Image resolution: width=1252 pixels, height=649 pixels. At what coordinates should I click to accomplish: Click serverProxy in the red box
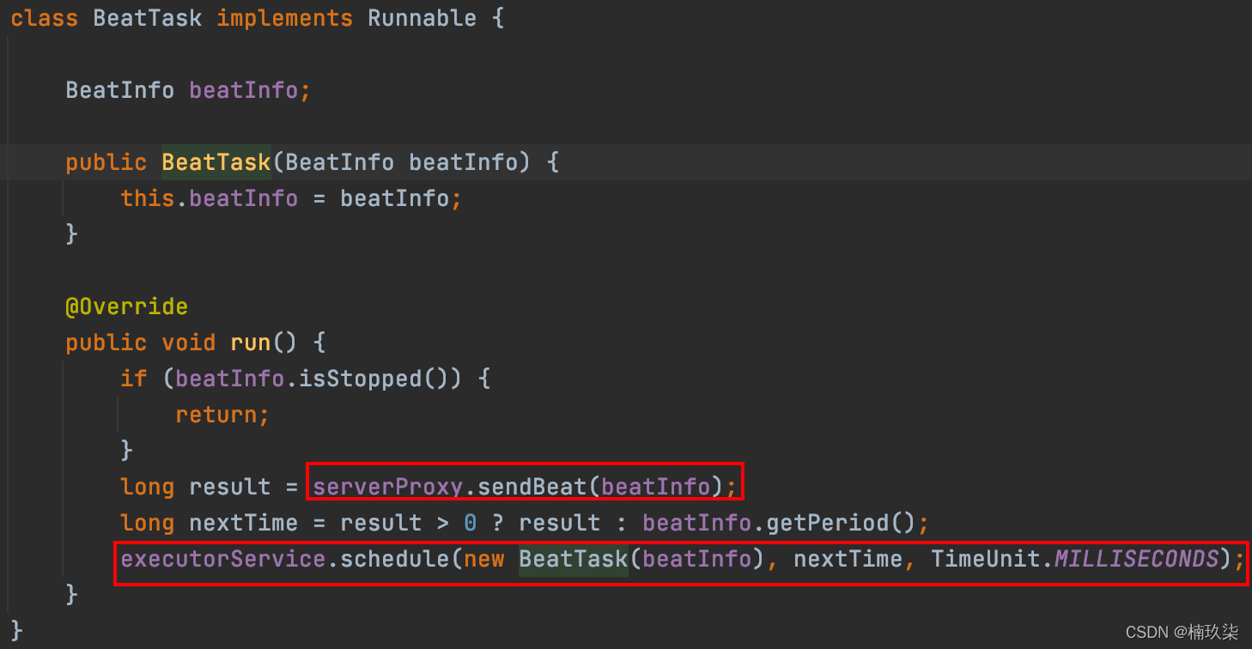pos(387,487)
